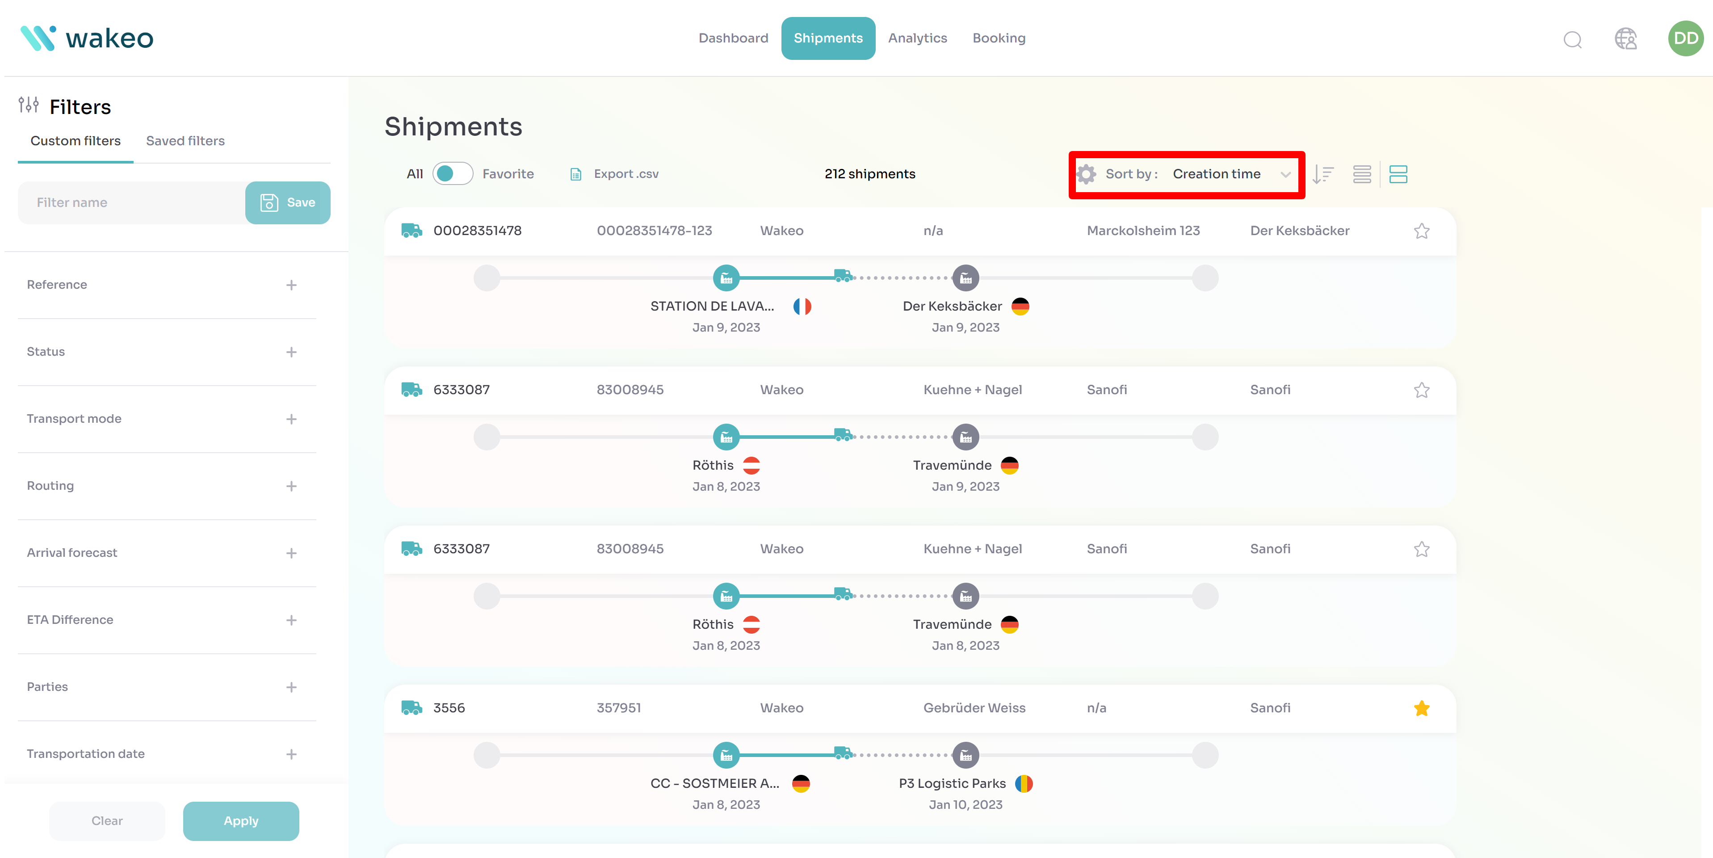Switch to compact list view icon
The width and height of the screenshot is (1713, 858).
click(1361, 174)
